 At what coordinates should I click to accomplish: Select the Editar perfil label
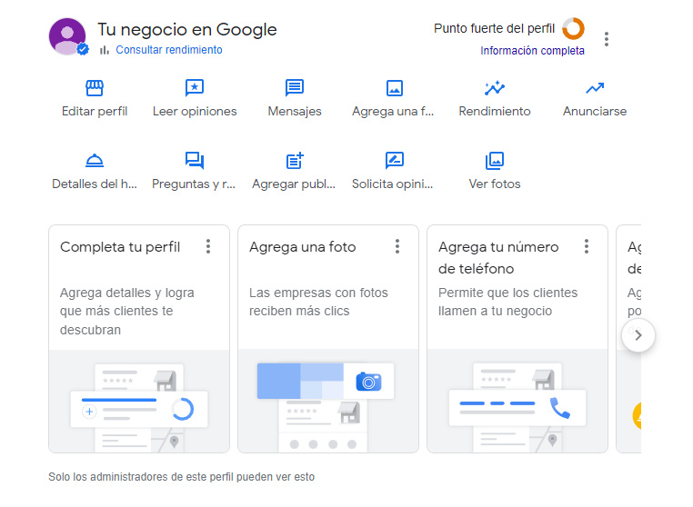95,111
